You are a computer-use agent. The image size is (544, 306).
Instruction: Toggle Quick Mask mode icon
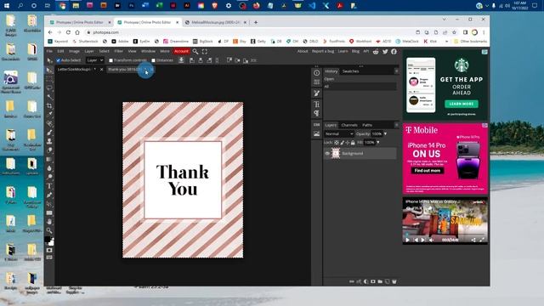click(49, 250)
